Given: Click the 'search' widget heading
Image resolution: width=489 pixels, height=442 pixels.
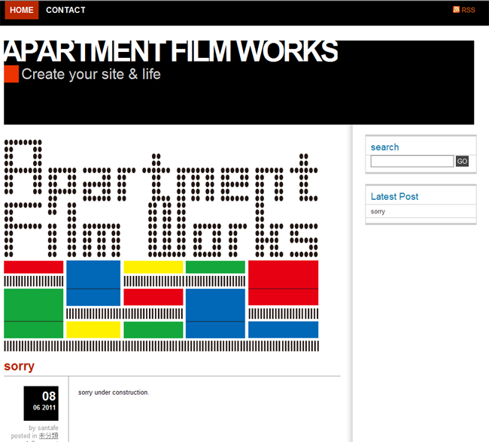Looking at the screenshot, I should [384, 147].
